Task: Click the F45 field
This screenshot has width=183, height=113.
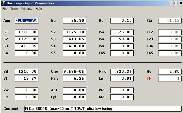Action: coord(170,53)
